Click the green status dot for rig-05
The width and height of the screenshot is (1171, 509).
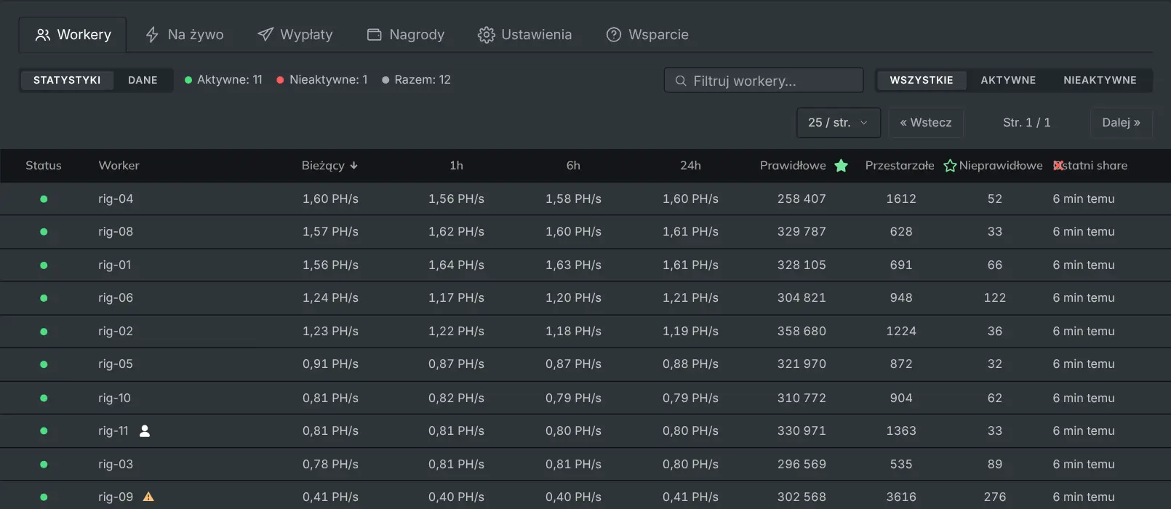(44, 364)
